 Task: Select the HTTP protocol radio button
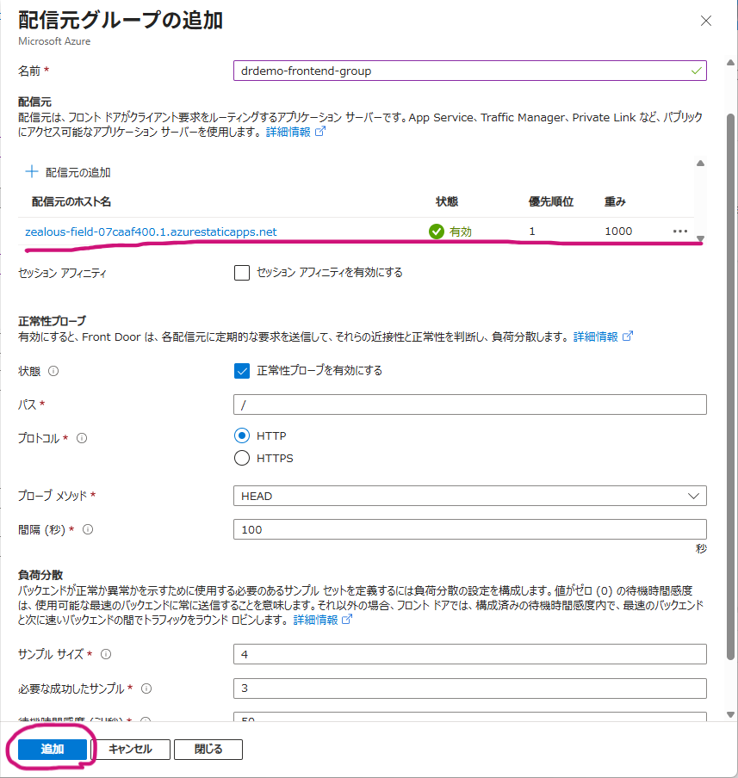[x=242, y=435]
